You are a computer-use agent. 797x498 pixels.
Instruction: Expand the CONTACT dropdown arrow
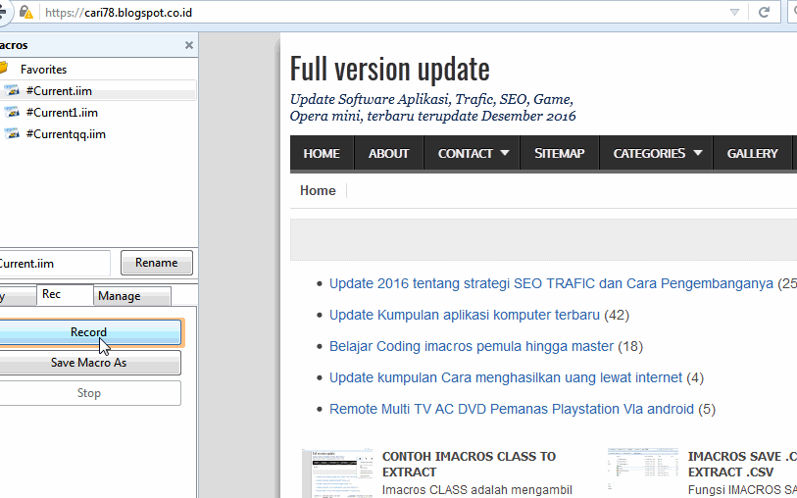505,153
